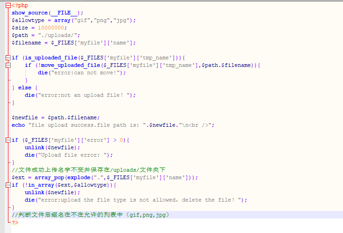Image resolution: width=343 pixels, height=233 pixels.
Task: Click the "jpg" string in array
Action: click(121, 20)
